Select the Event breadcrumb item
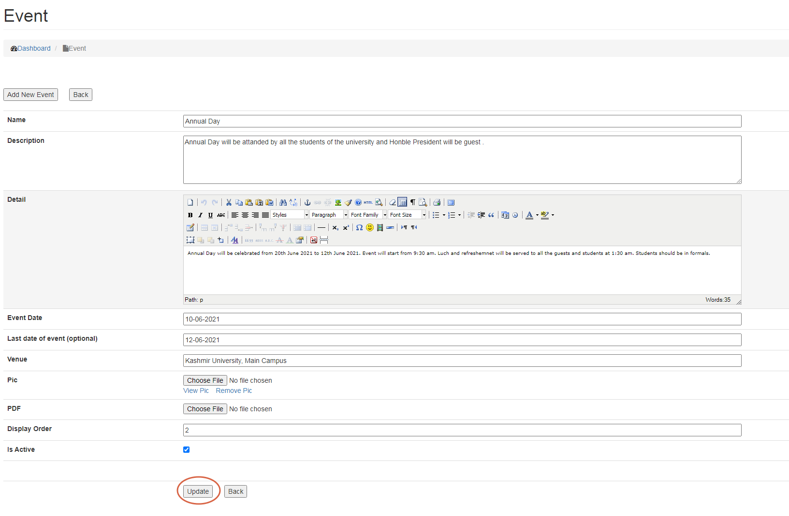 click(x=77, y=48)
